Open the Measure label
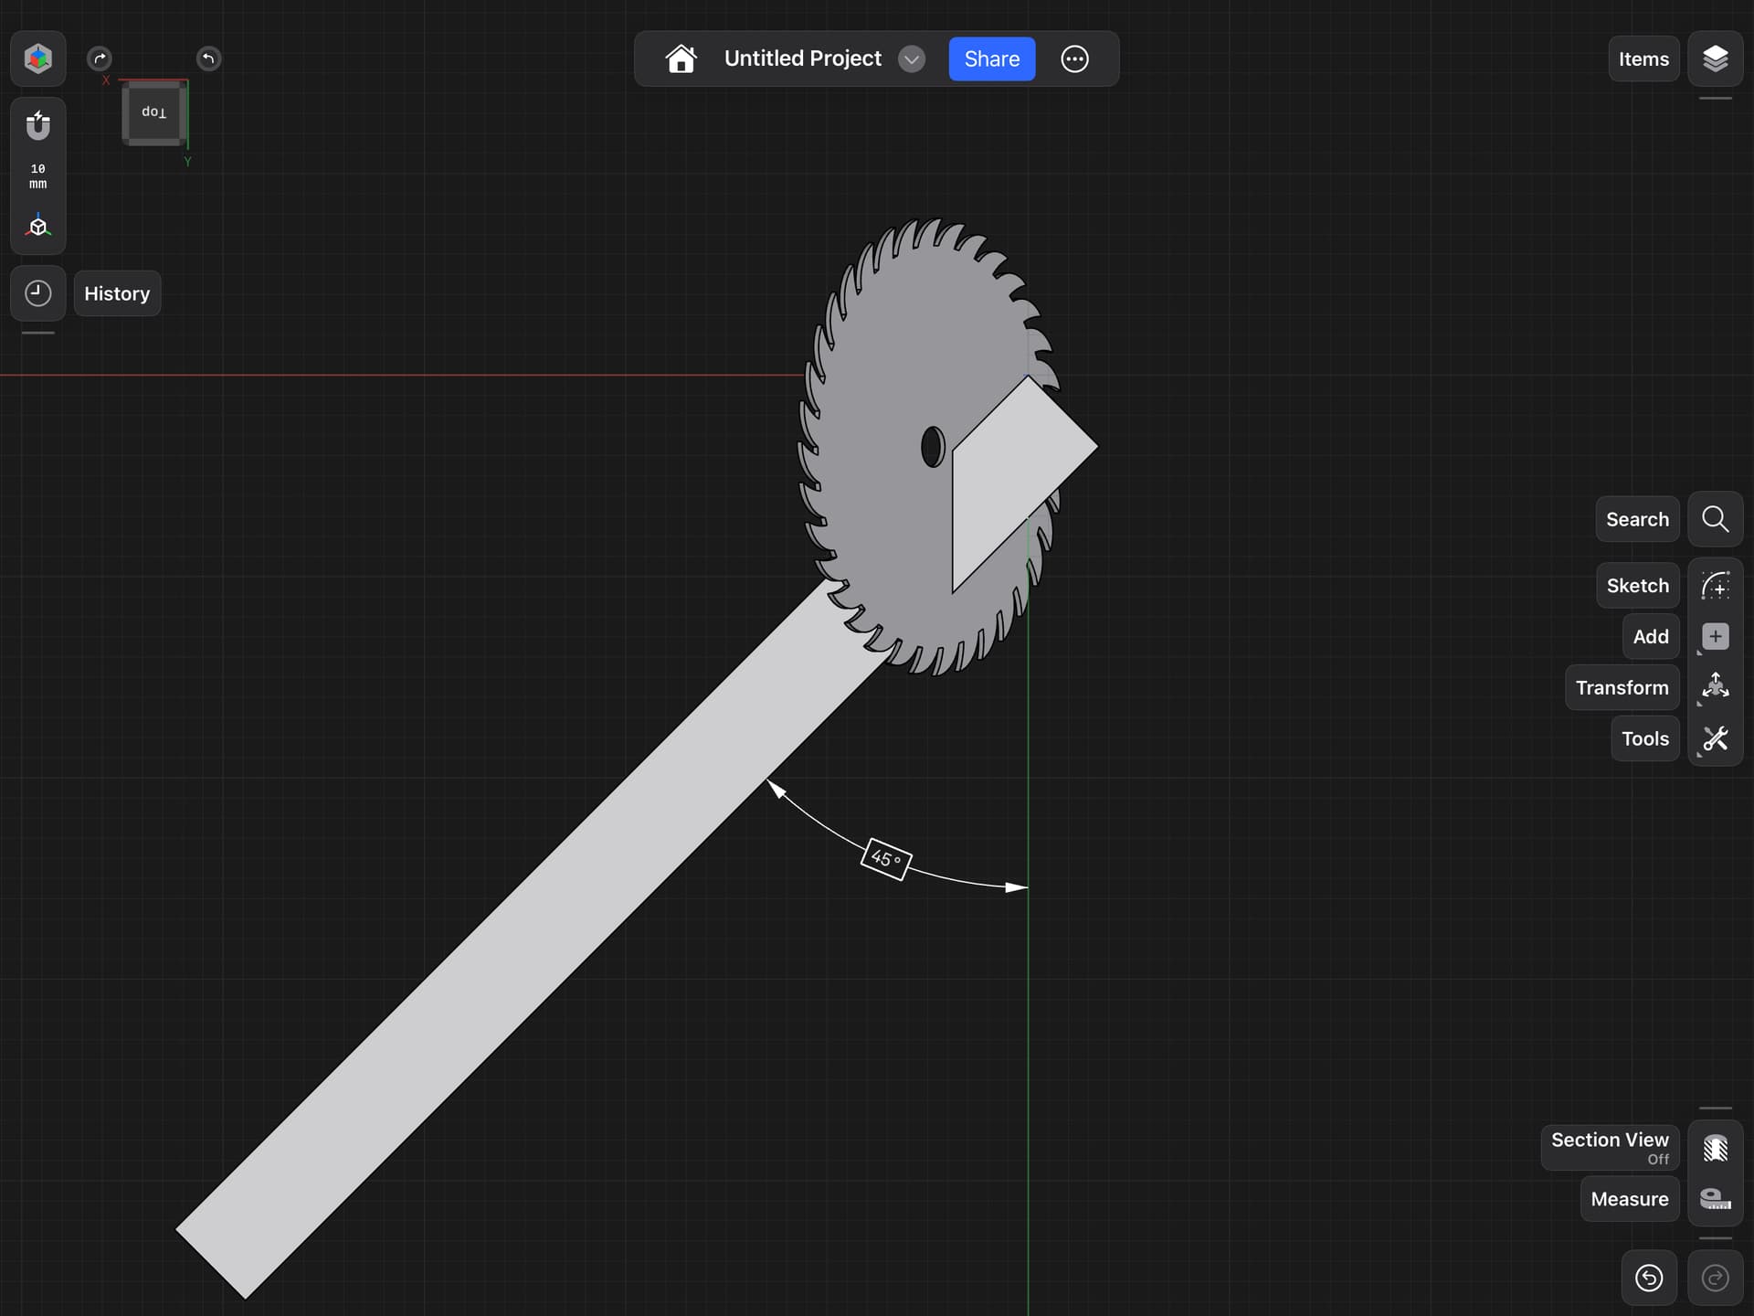This screenshot has height=1316, width=1754. coord(1629,1199)
